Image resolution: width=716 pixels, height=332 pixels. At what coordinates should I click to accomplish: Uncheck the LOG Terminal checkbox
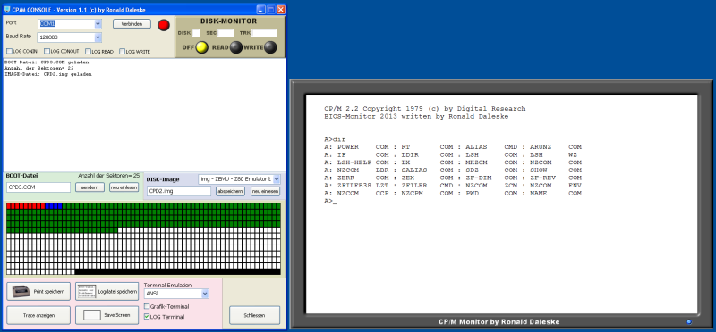(x=147, y=316)
